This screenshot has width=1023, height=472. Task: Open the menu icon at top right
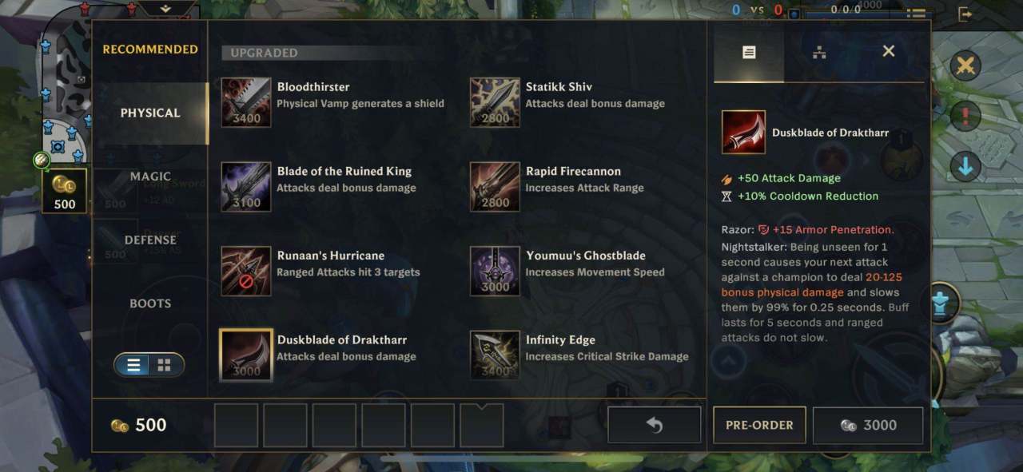tap(916, 14)
